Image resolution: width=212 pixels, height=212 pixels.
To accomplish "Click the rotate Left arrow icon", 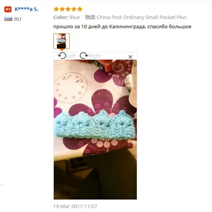I will pos(62,56).
